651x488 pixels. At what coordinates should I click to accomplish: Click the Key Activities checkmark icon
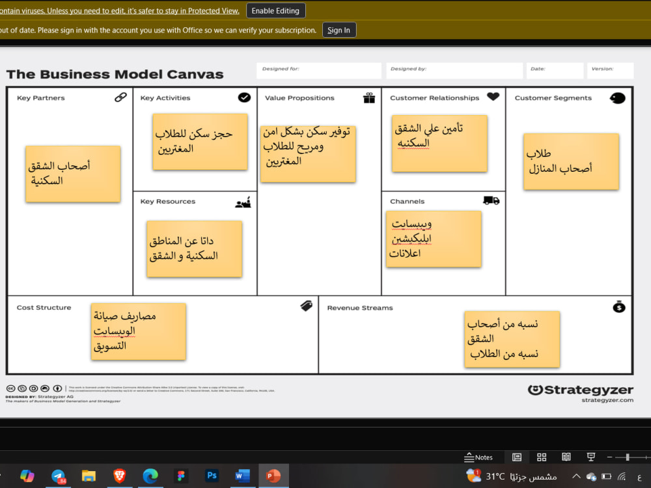244,97
